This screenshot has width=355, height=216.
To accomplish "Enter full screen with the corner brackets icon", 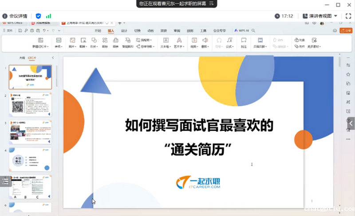I will click(348, 16).
